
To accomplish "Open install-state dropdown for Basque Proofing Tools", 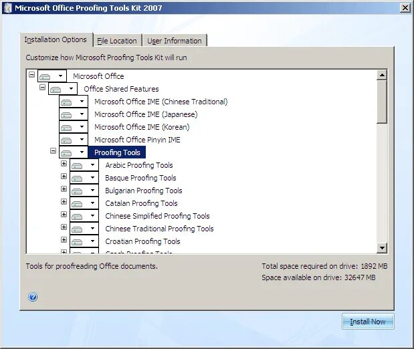I will click(x=84, y=178).
